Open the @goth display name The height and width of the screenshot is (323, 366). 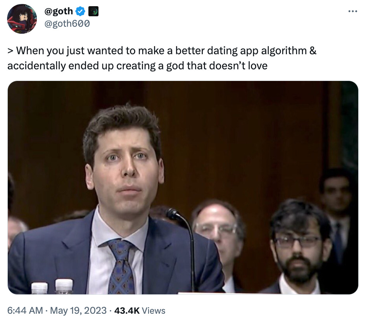(x=59, y=11)
